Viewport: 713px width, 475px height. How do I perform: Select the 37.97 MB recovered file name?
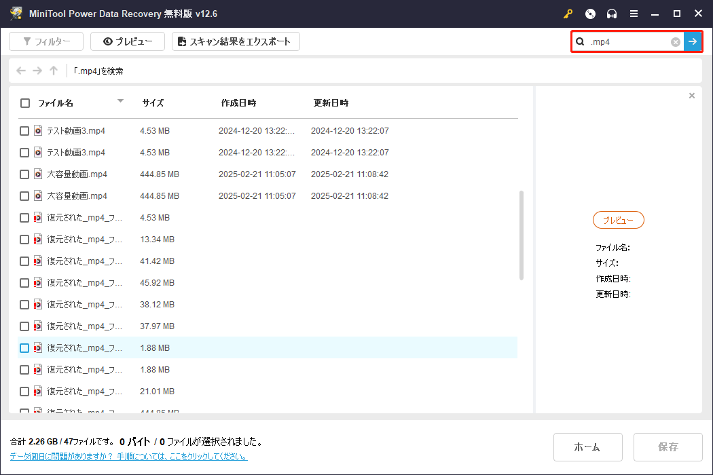[x=85, y=326]
